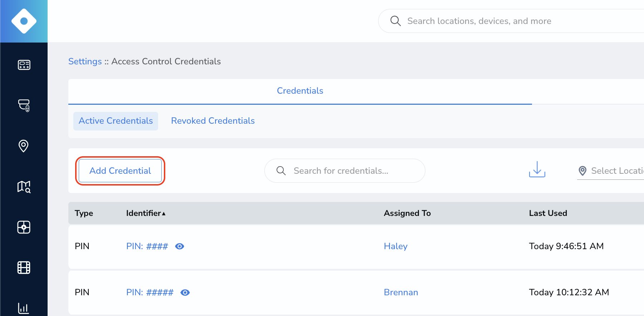The height and width of the screenshot is (316, 644).
Task: Click the Today 9:46:51 AM cell
Action: click(566, 246)
